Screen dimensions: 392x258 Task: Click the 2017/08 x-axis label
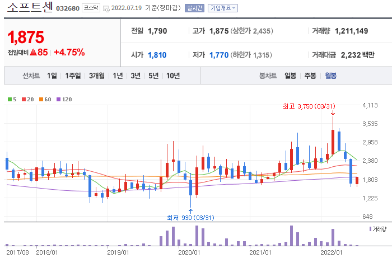(17, 252)
